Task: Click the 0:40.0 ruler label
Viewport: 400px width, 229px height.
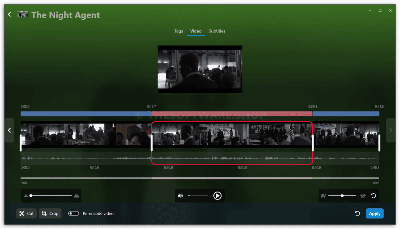Action: [316, 167]
